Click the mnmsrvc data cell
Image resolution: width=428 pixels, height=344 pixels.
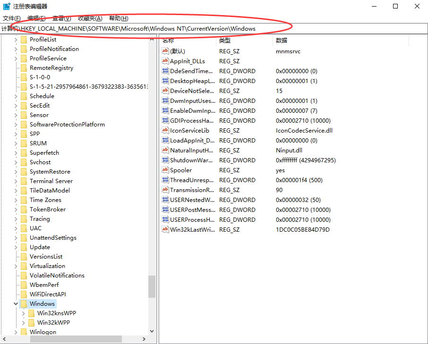coord(288,51)
